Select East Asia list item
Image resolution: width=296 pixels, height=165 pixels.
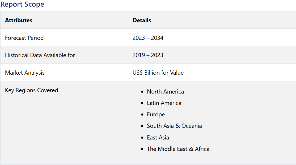158,138
